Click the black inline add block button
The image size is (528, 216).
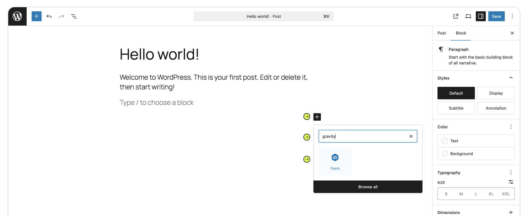(x=317, y=117)
